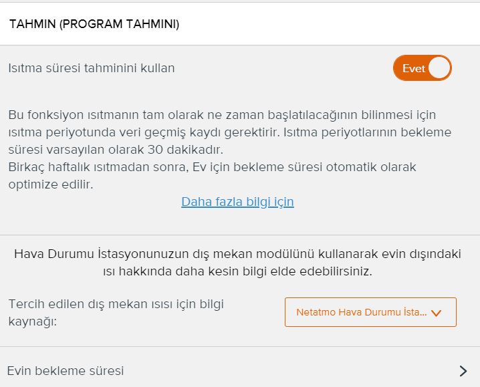Click the Netatmo text in the source selector
The width and height of the screenshot is (480, 387).
[x=316, y=312]
